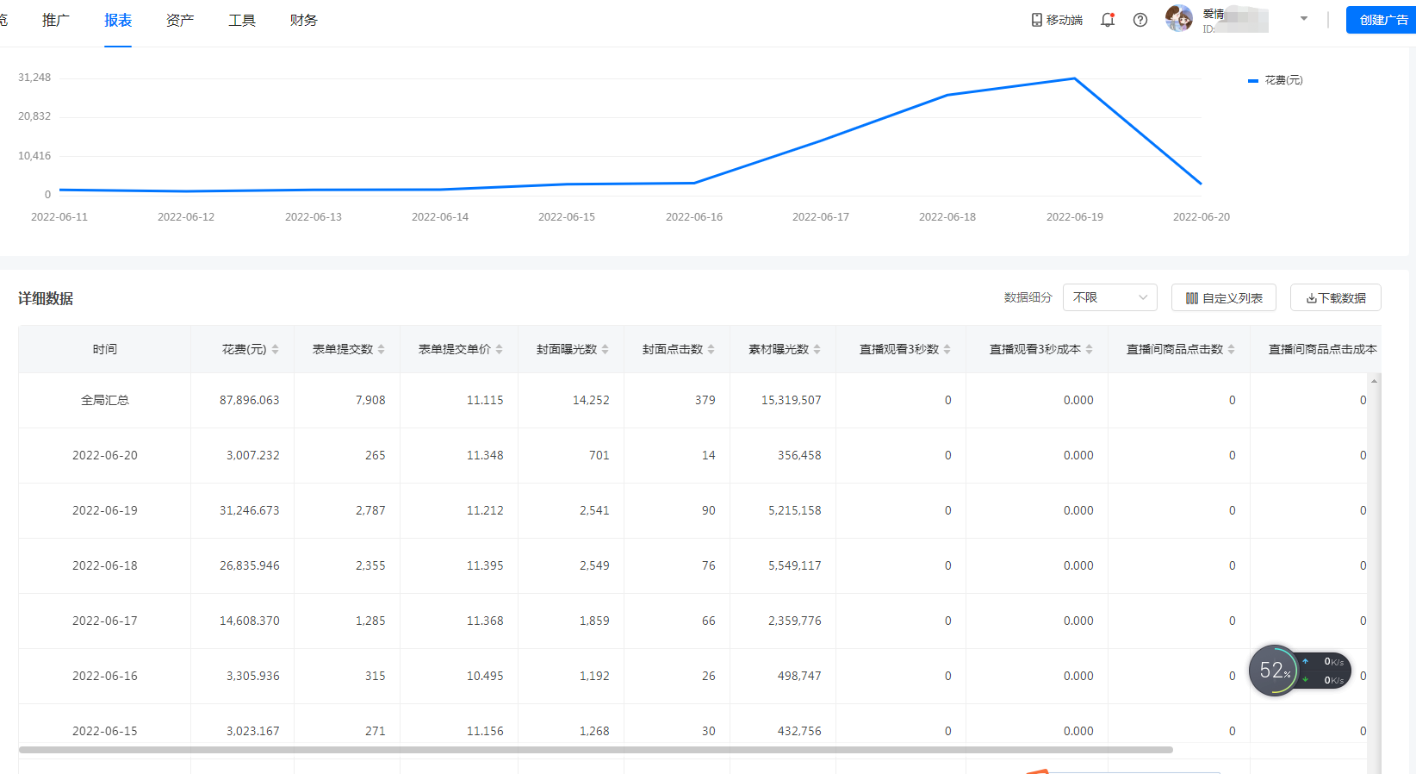Open the 自定义列表 column settings
The image size is (1416, 774).
pos(1223,297)
